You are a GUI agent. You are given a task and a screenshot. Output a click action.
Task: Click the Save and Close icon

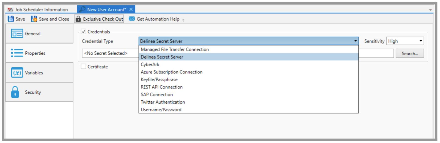click(x=34, y=19)
